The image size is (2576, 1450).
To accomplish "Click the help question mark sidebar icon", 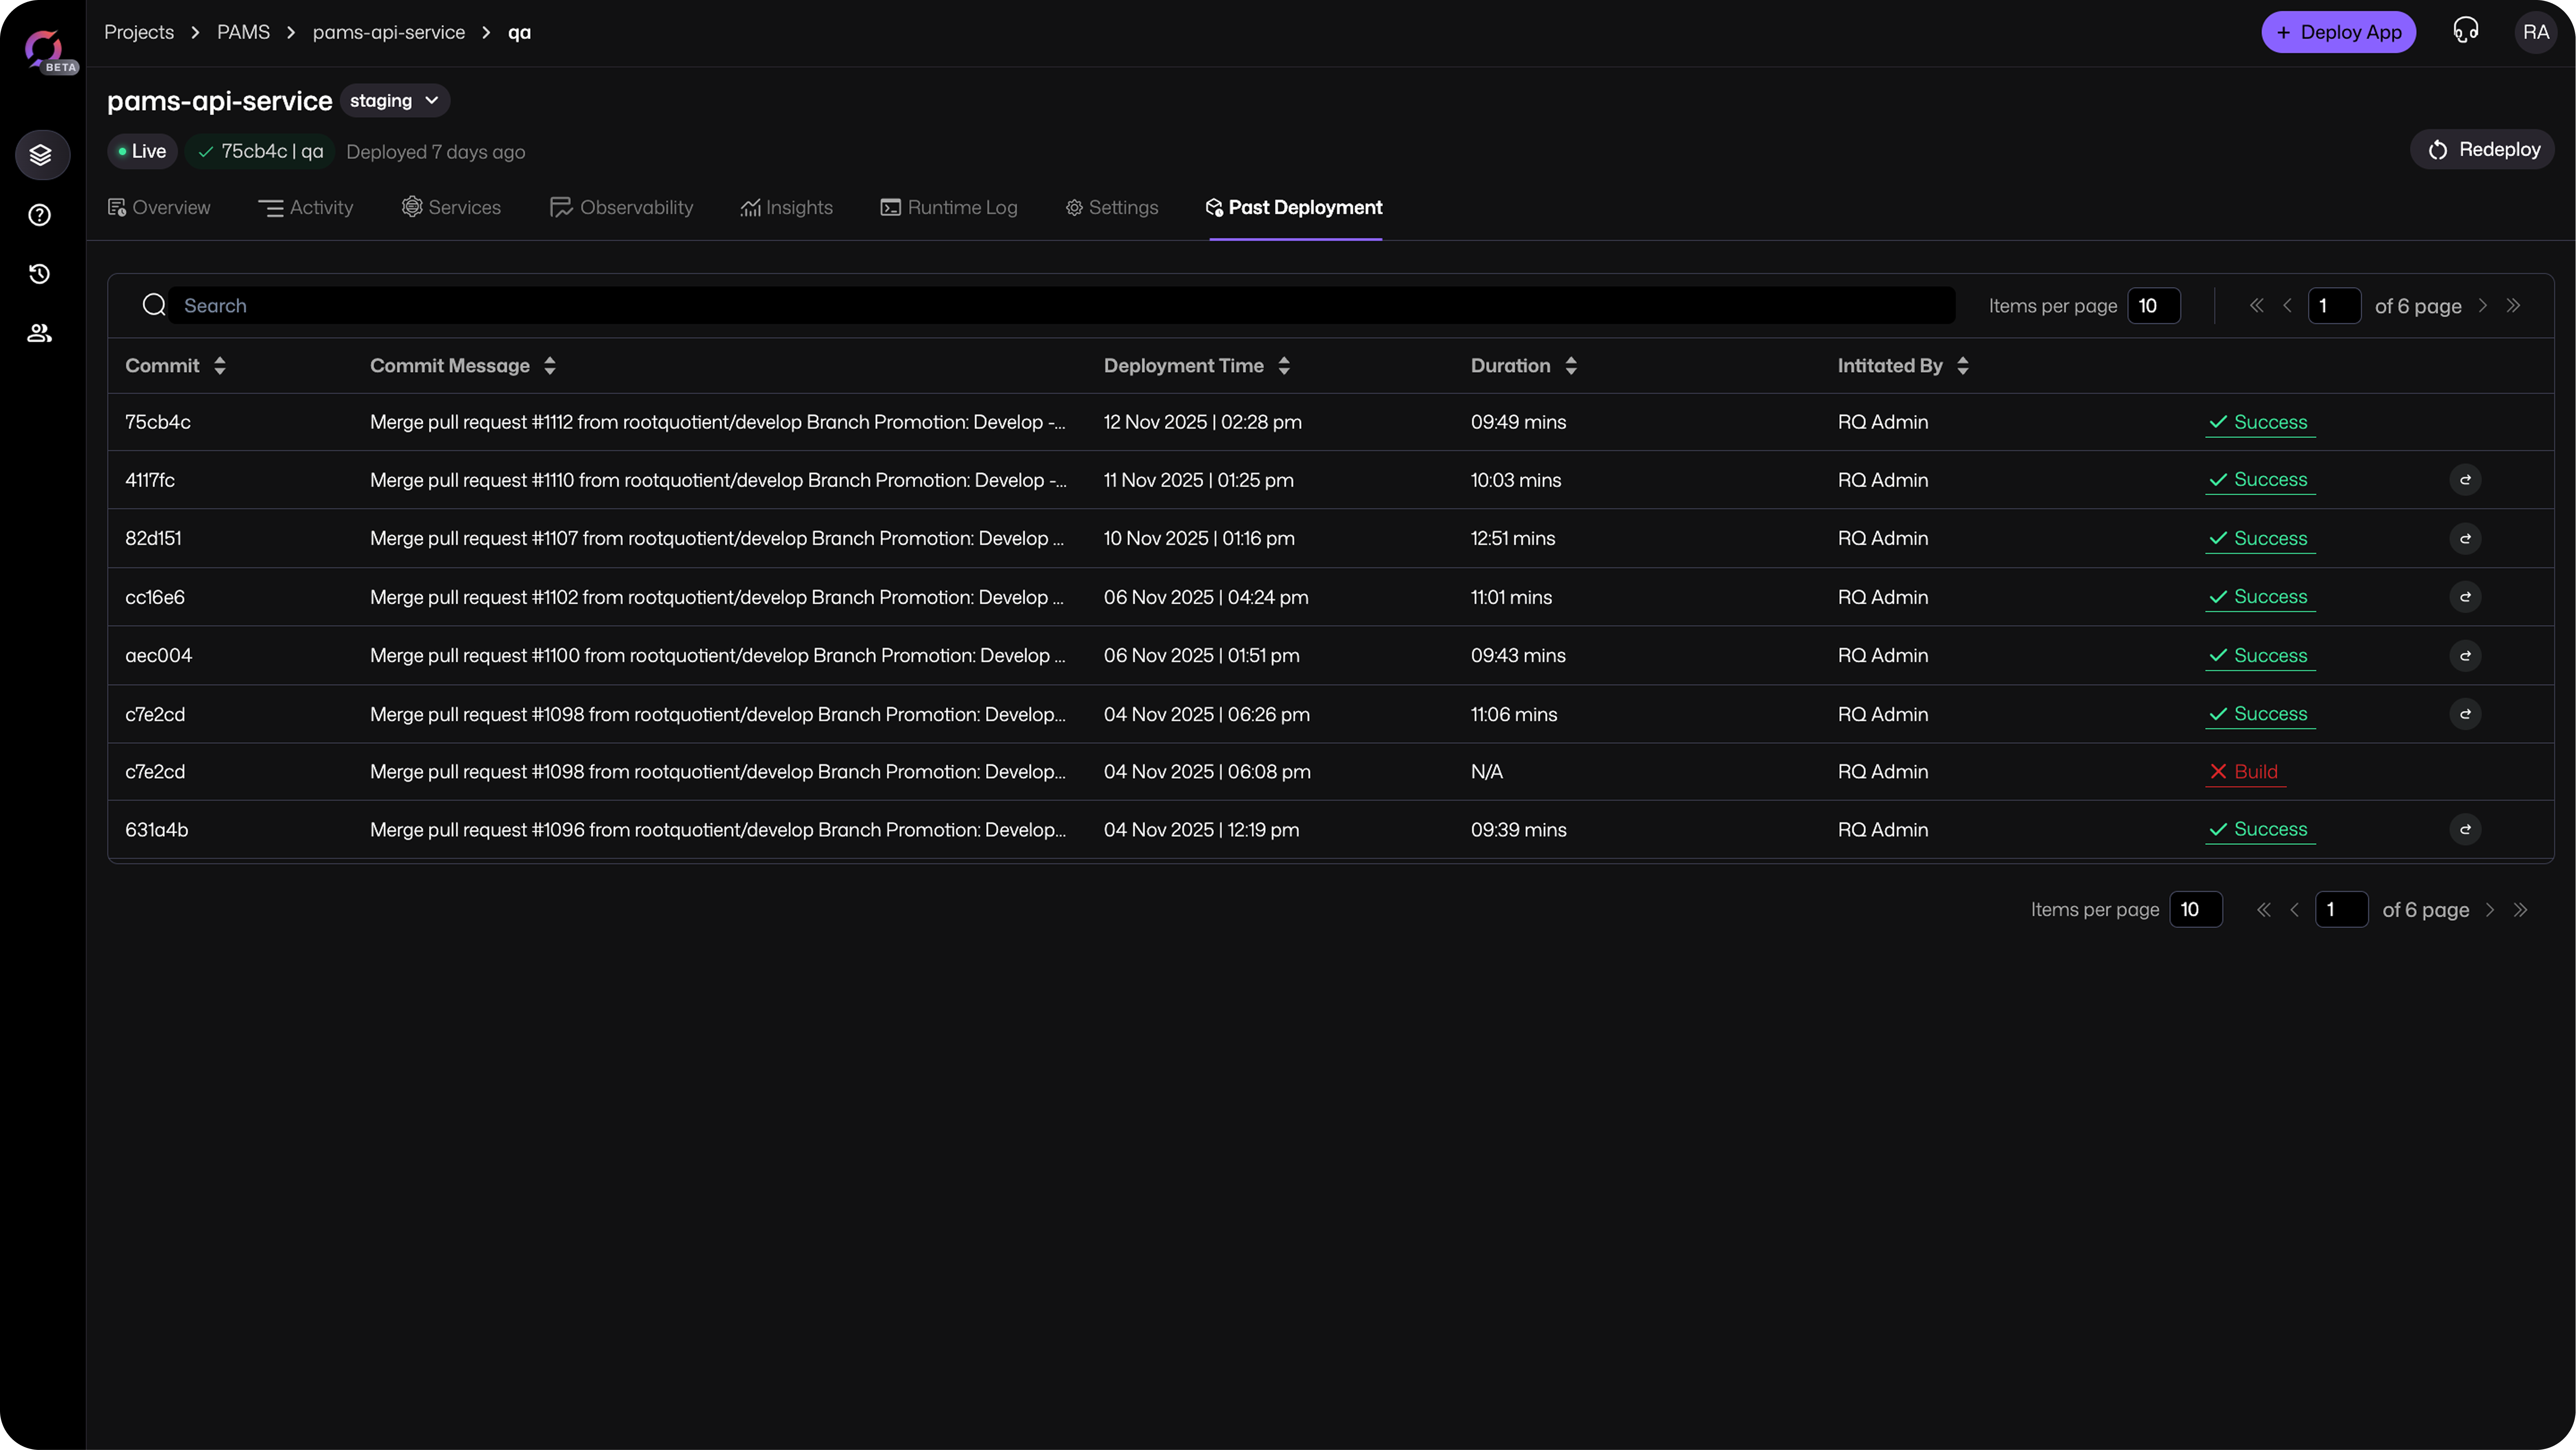I will [40, 215].
